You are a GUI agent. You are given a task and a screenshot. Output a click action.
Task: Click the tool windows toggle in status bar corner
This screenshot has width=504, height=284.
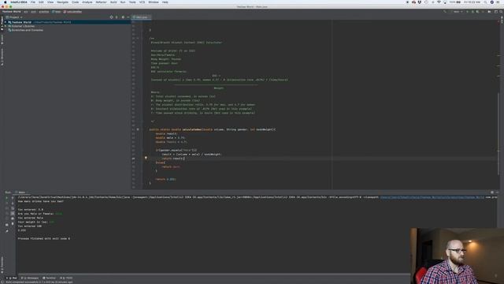coord(2,282)
